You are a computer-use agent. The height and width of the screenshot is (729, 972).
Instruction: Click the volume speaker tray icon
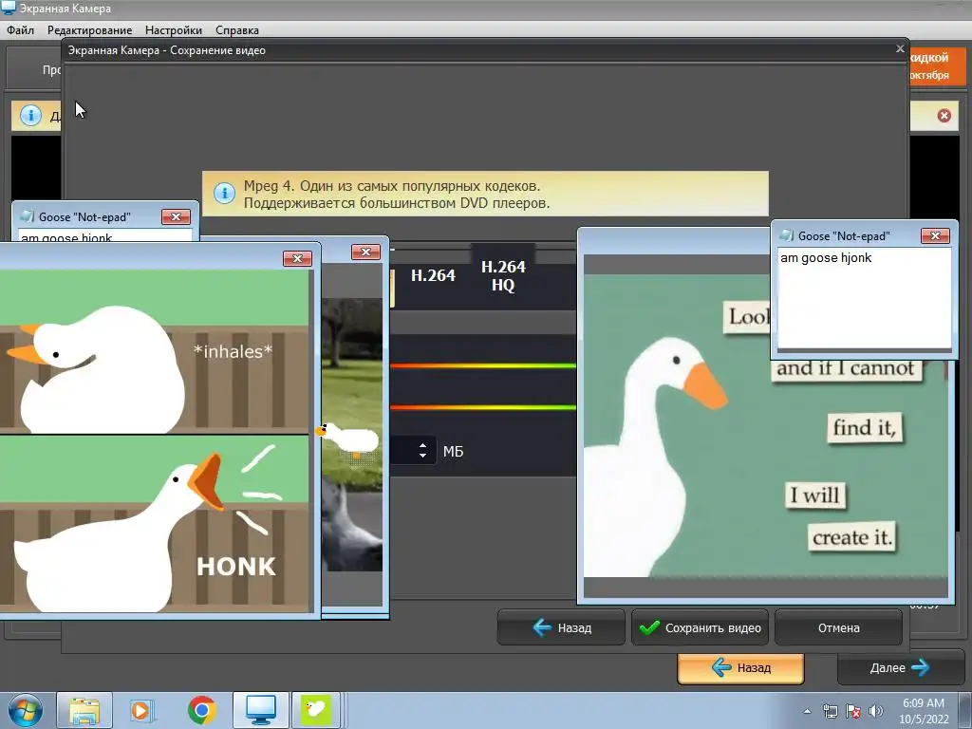tap(876, 711)
